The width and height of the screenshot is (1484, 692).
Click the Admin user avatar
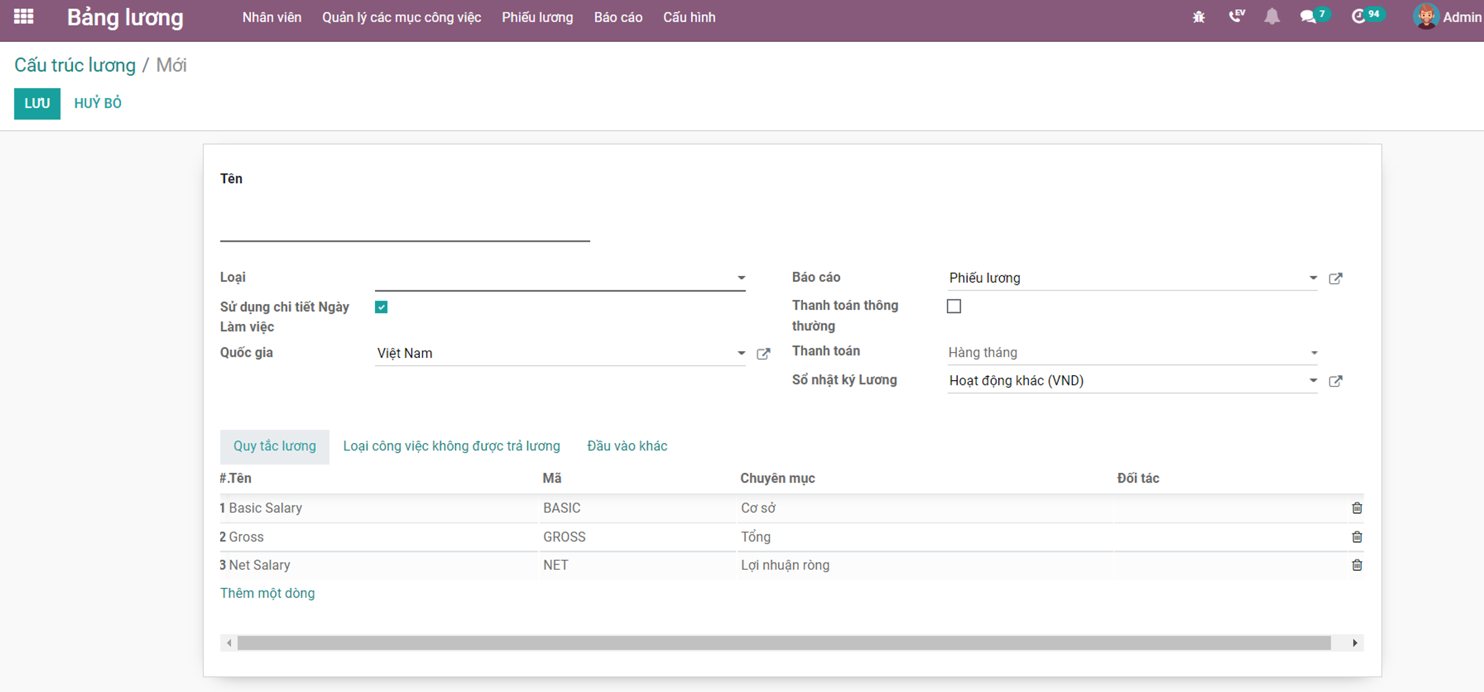point(1426,17)
